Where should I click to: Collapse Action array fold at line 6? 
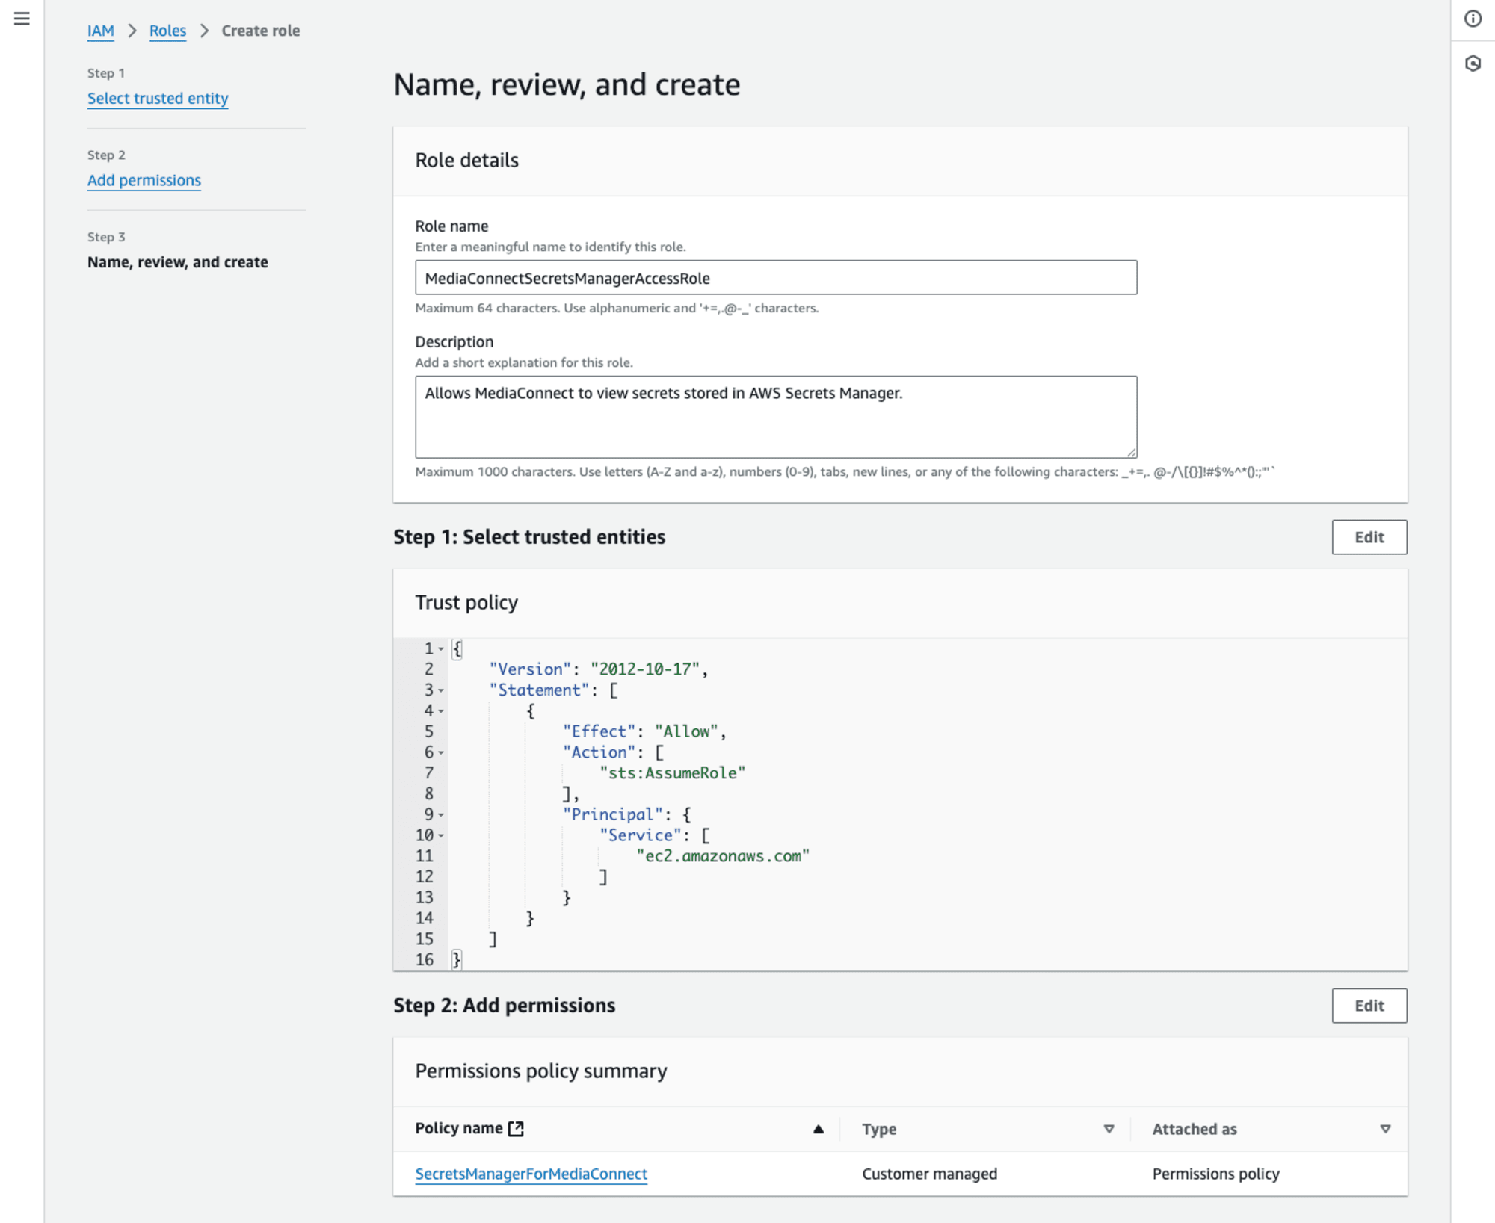pyautogui.click(x=441, y=752)
